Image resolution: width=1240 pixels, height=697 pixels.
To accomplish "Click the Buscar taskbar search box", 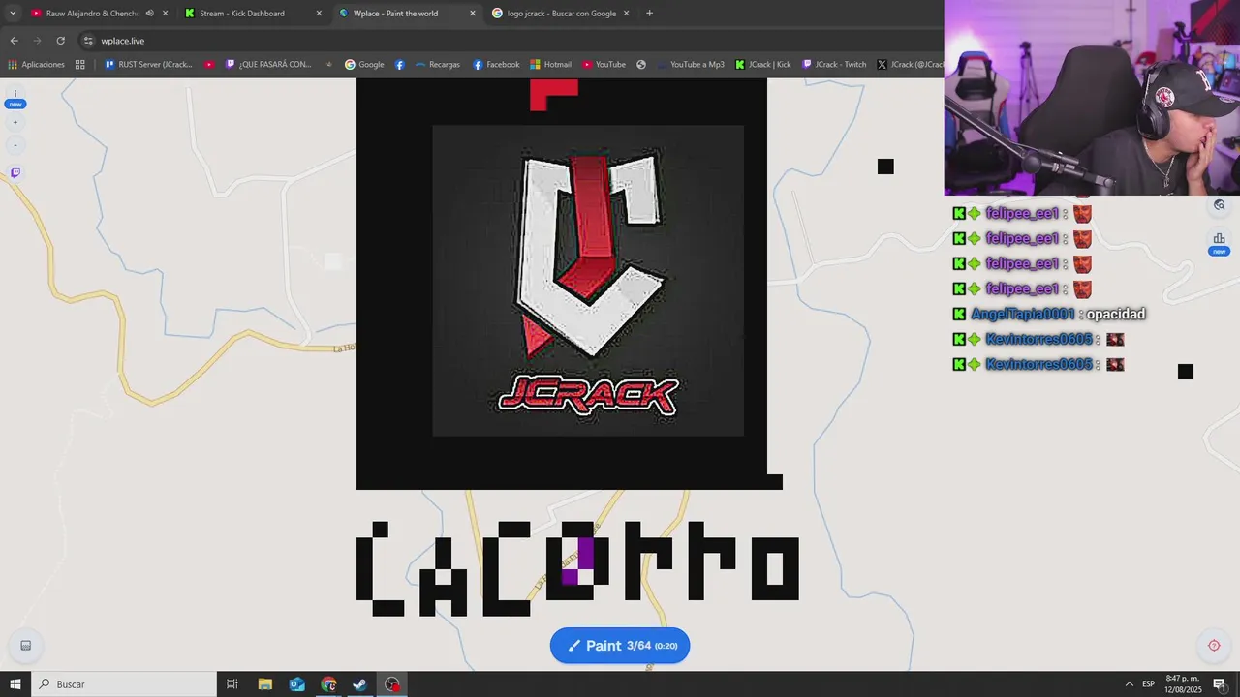I will [x=124, y=684].
